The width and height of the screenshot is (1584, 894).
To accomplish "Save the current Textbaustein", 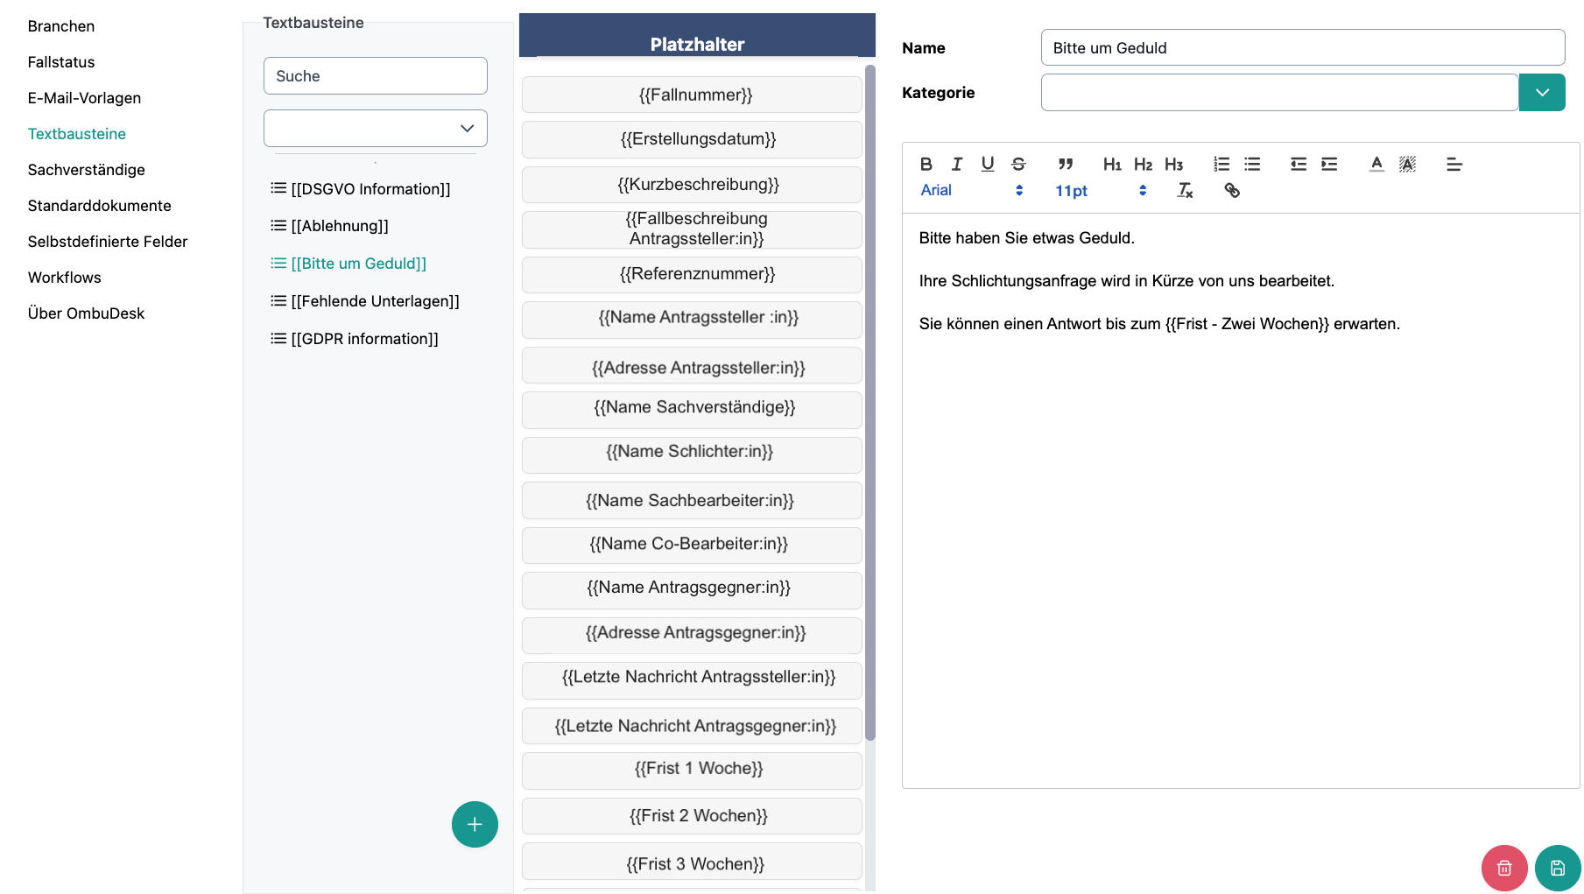I will 1558,868.
